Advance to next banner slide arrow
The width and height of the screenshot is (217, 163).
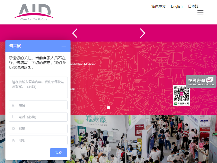point(142,33)
